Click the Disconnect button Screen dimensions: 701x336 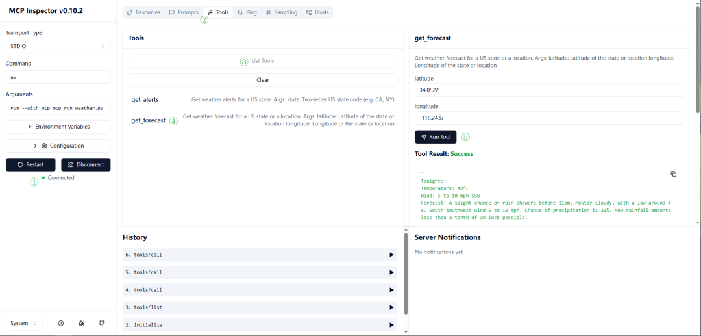(86, 164)
